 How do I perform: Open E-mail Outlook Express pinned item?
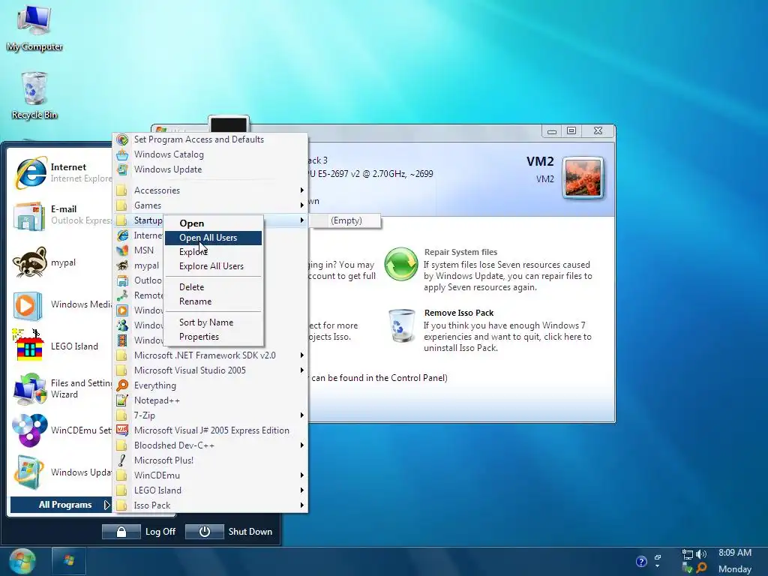click(62, 214)
